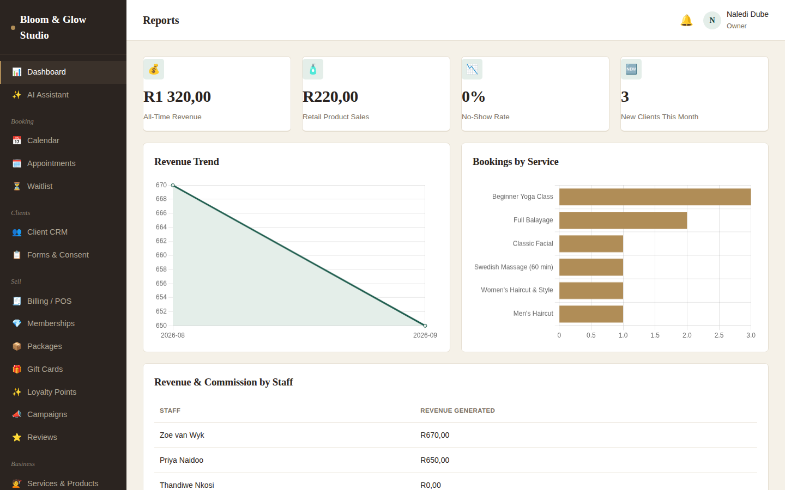Click the Naledi Dube profile name
The height and width of the screenshot is (490, 785).
pyautogui.click(x=747, y=14)
